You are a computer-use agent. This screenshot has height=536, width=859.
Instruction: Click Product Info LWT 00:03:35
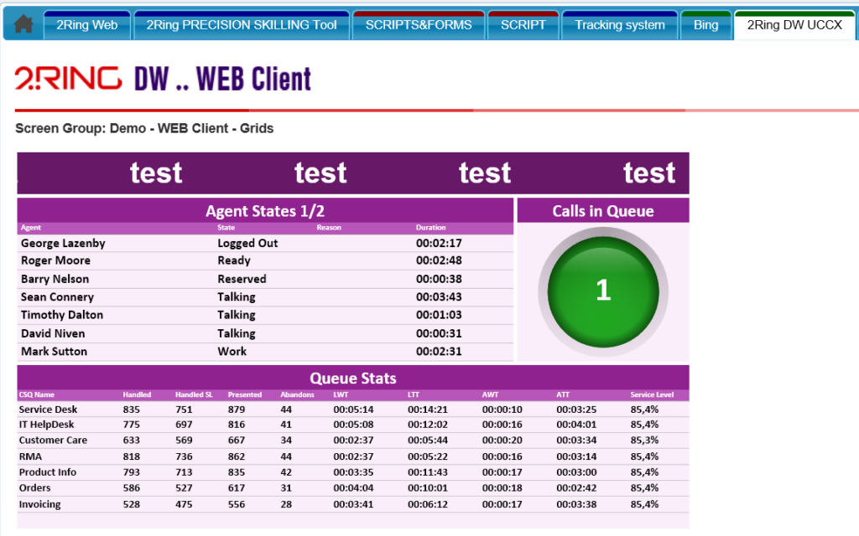(353, 472)
